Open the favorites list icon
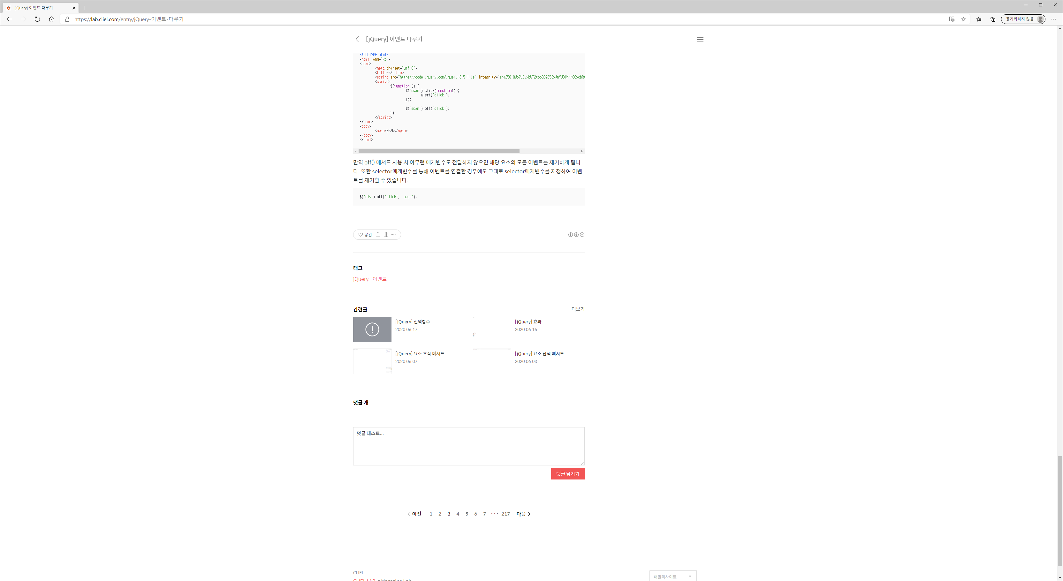This screenshot has height=581, width=1063. [x=978, y=19]
